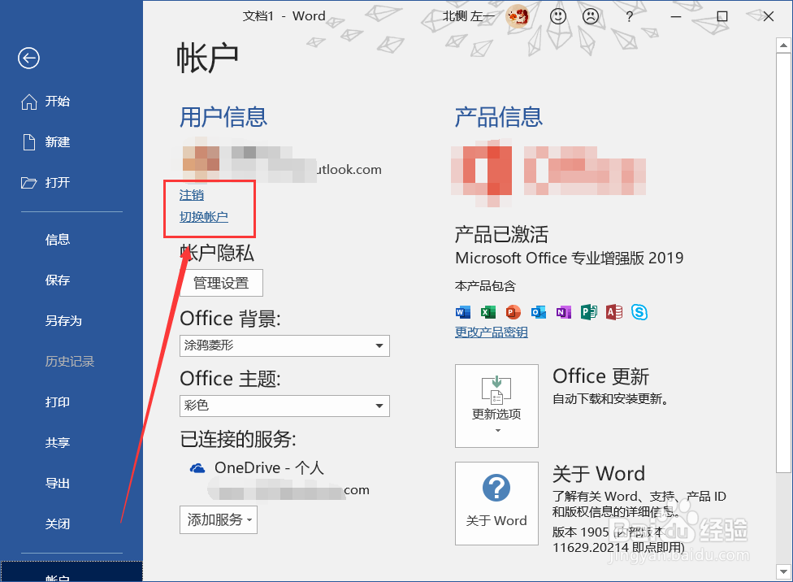793x582 pixels.
Task: Click the user avatar in title bar
Action: point(518,16)
